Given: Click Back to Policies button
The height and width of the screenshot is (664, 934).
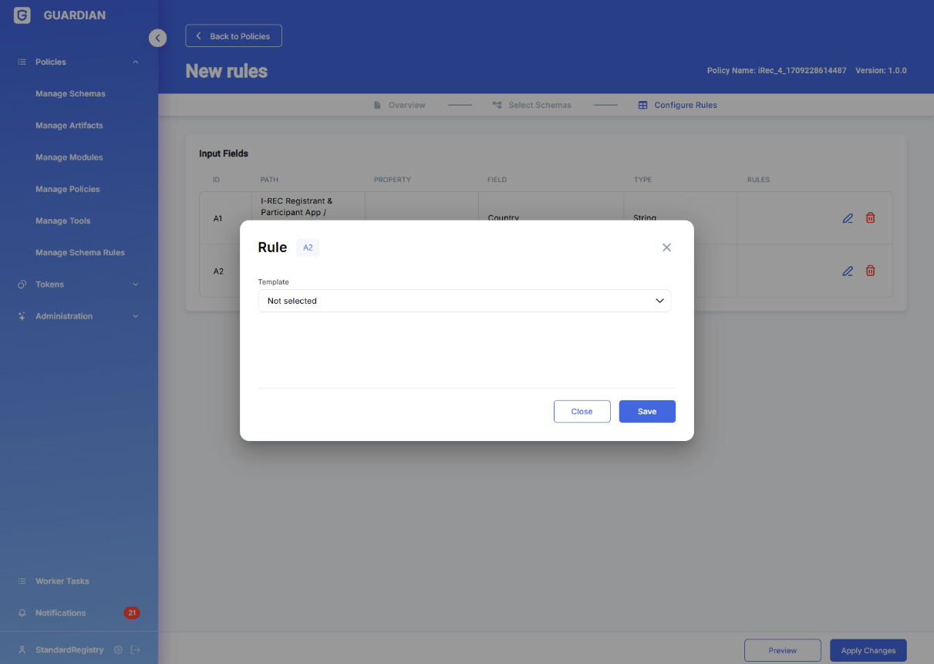Looking at the screenshot, I should (234, 36).
